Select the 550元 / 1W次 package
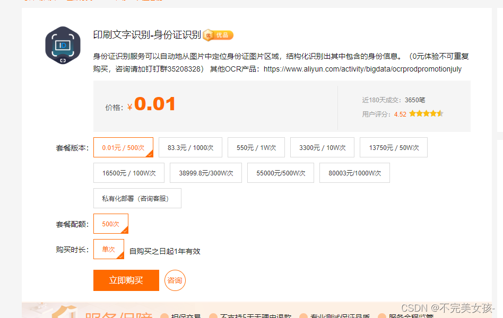 point(256,147)
